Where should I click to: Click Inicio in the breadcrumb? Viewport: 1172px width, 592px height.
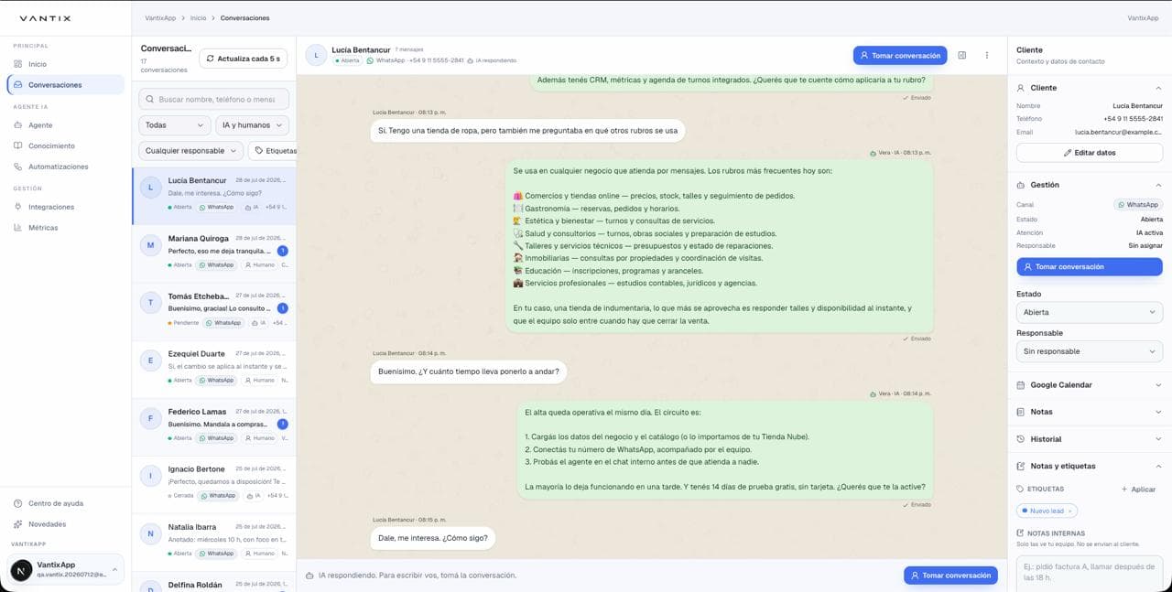pyautogui.click(x=198, y=17)
